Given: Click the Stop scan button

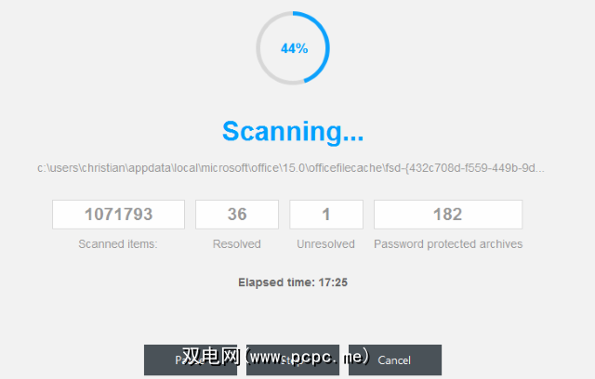Looking at the screenshot, I should [293, 359].
